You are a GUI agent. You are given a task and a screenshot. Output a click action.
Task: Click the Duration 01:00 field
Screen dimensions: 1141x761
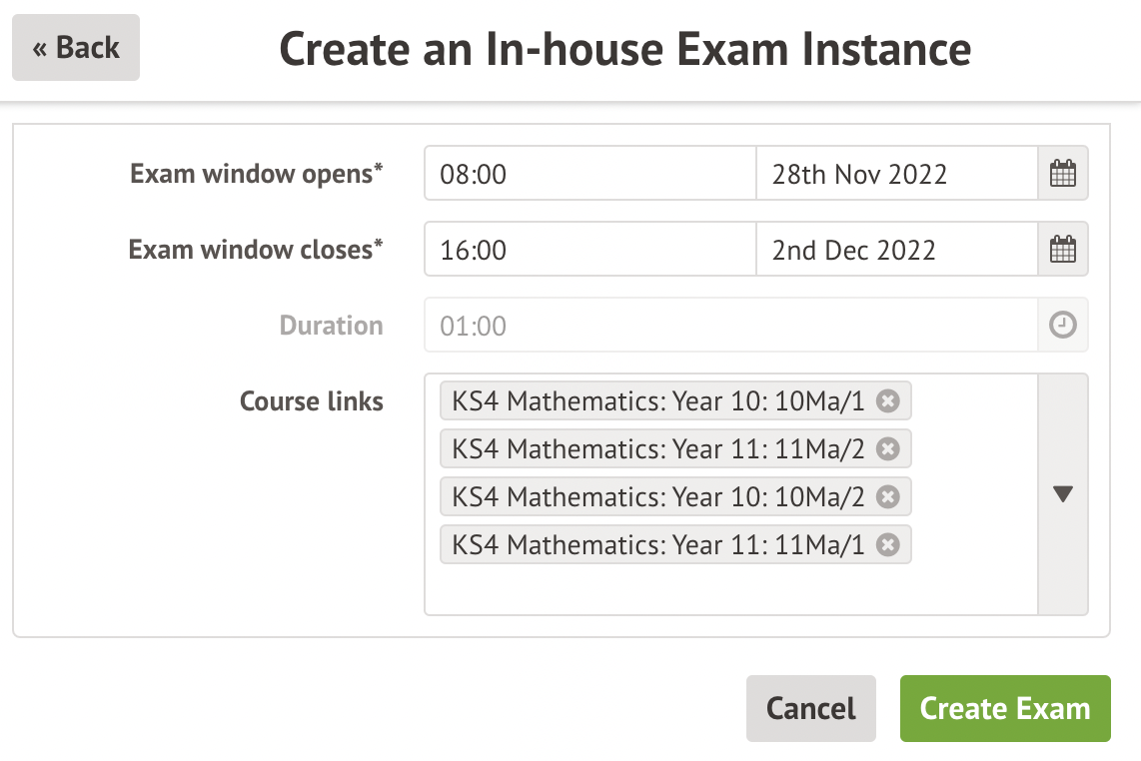729,326
